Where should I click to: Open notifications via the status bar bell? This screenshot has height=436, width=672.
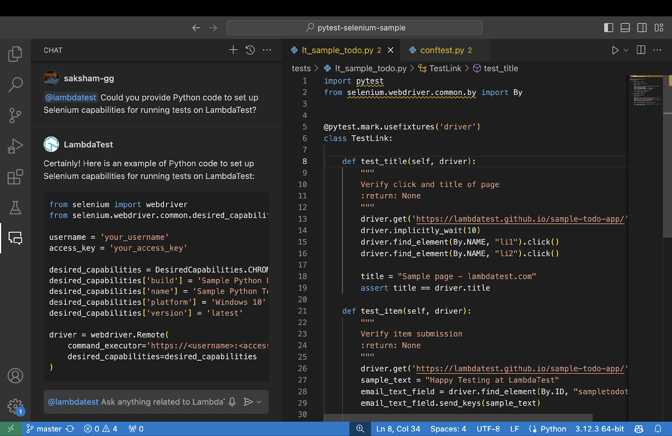click(x=658, y=429)
